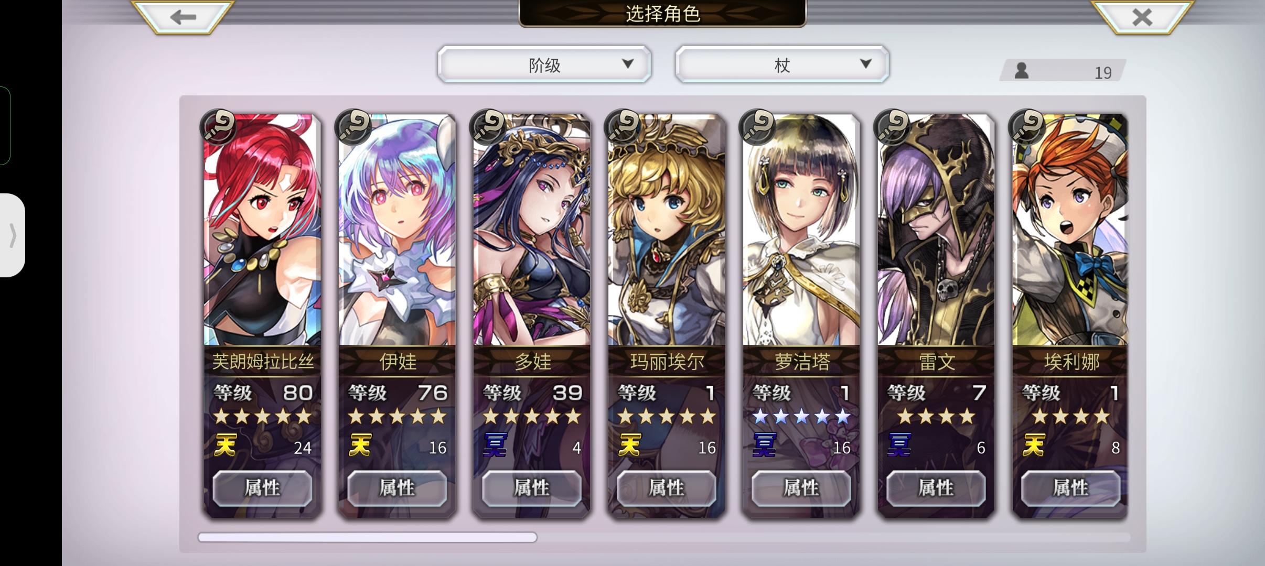Viewport: 1265px width, 566px height.
Task: Click the staff icon on 伊娃 card
Action: pyautogui.click(x=353, y=127)
